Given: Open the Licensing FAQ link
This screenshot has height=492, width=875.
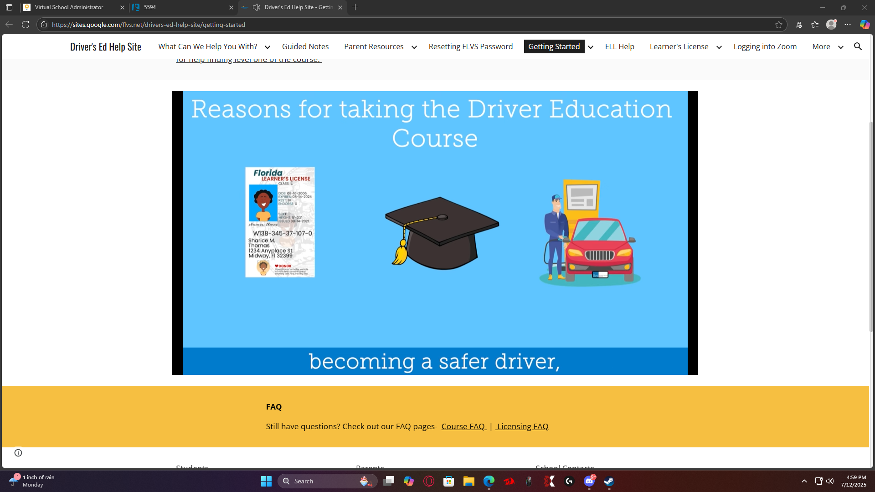Looking at the screenshot, I should click(522, 426).
